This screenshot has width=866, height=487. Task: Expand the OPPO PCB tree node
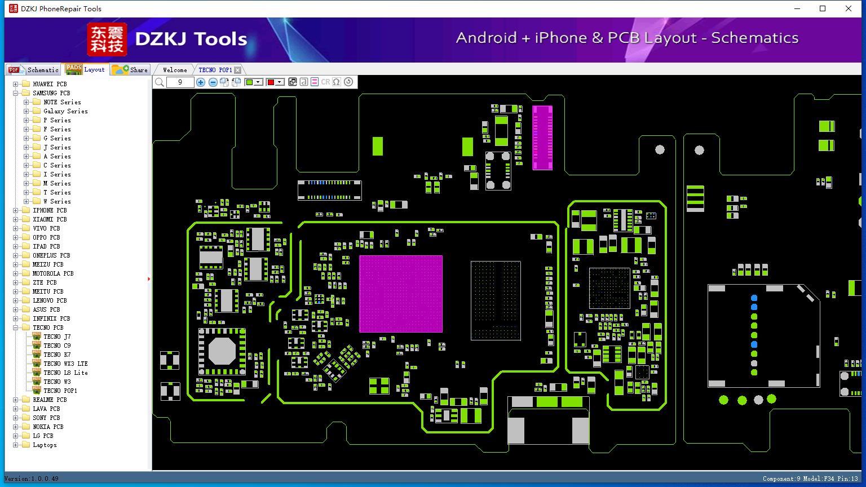click(16, 237)
